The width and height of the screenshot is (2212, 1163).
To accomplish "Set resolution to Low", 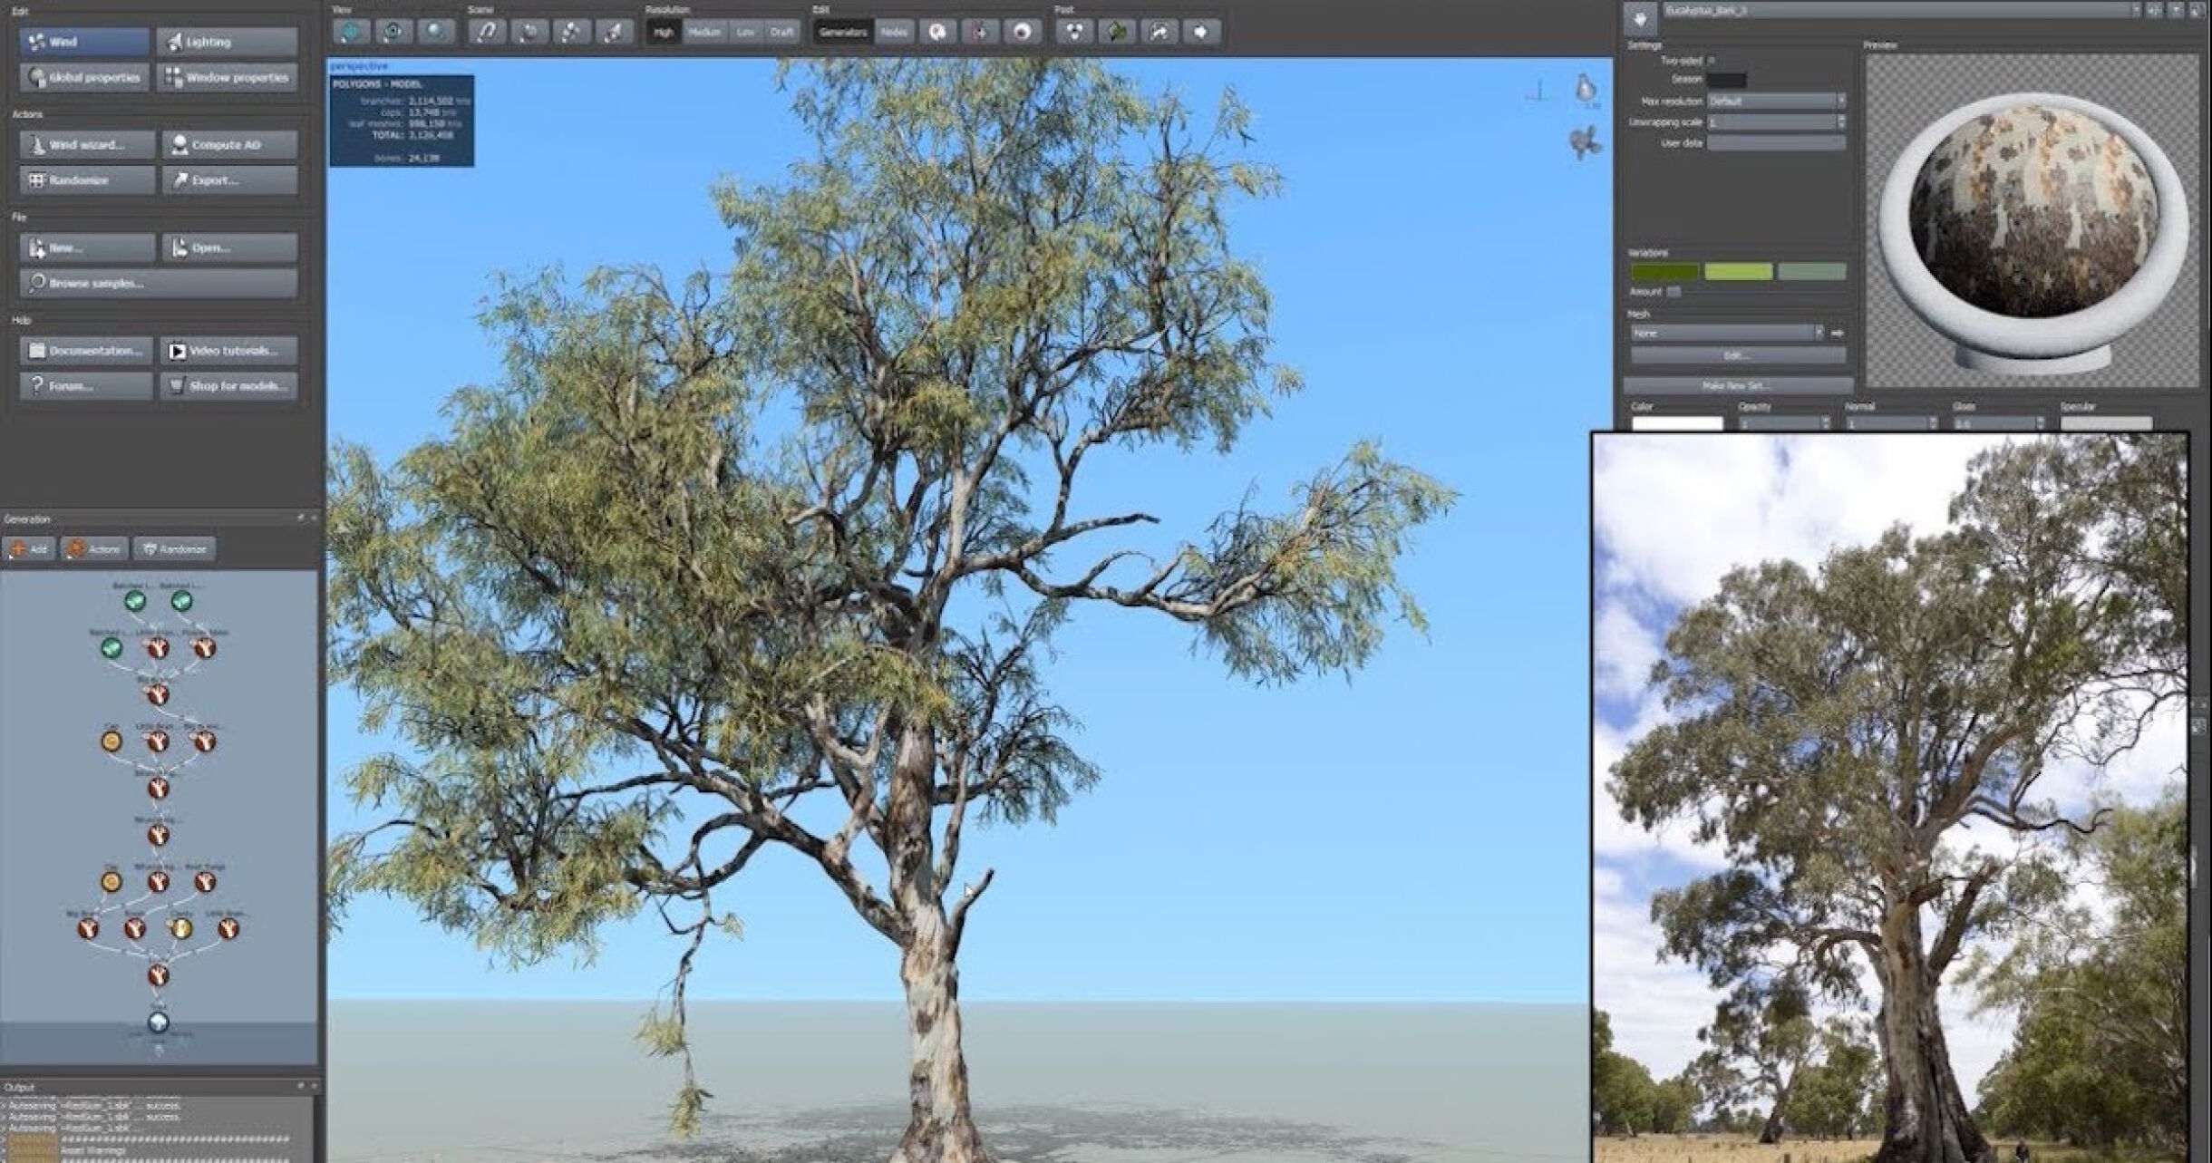I will click(x=745, y=32).
